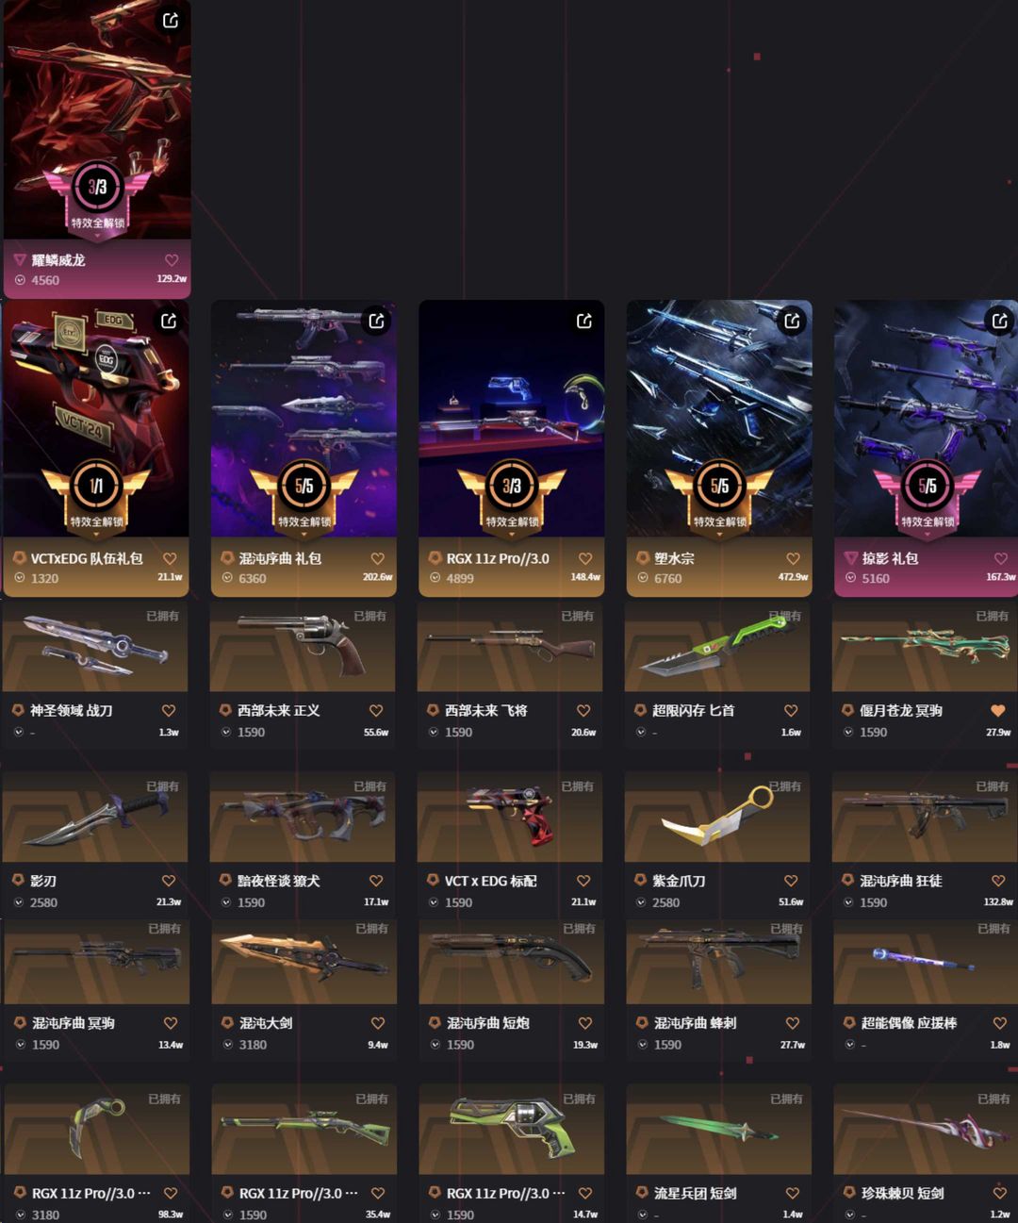Click the VCT x EDG 标配 name label
This screenshot has width=1018, height=1223.
point(490,880)
